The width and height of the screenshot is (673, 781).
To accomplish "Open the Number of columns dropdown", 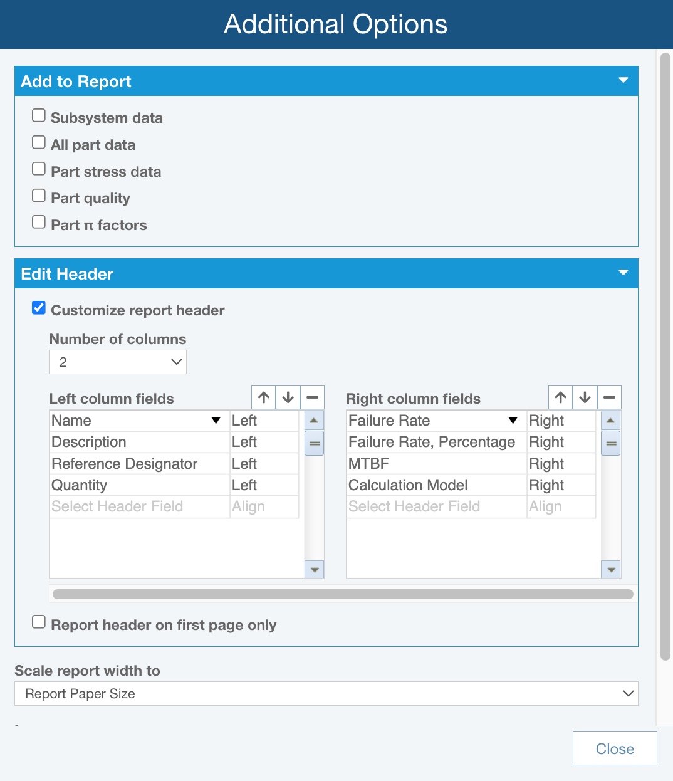I will 118,362.
